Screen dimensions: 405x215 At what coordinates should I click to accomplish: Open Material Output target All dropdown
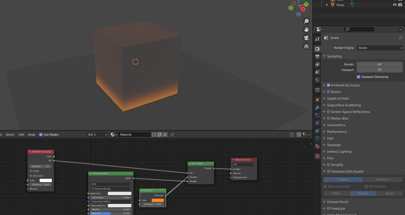point(244,164)
